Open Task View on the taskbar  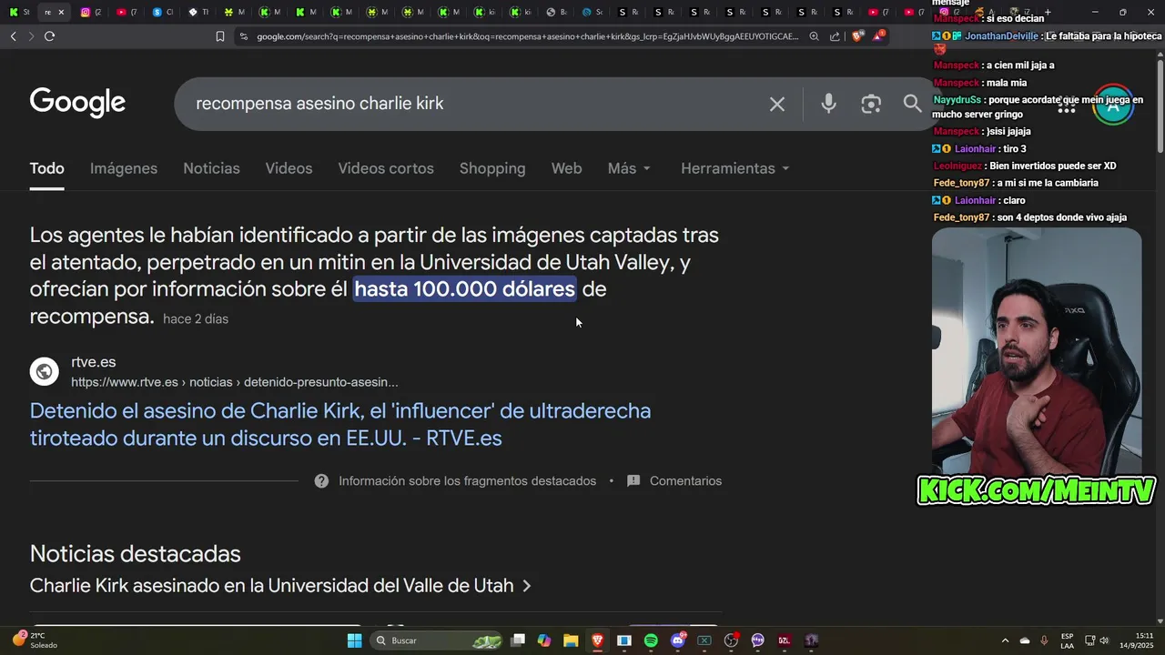[x=518, y=640]
